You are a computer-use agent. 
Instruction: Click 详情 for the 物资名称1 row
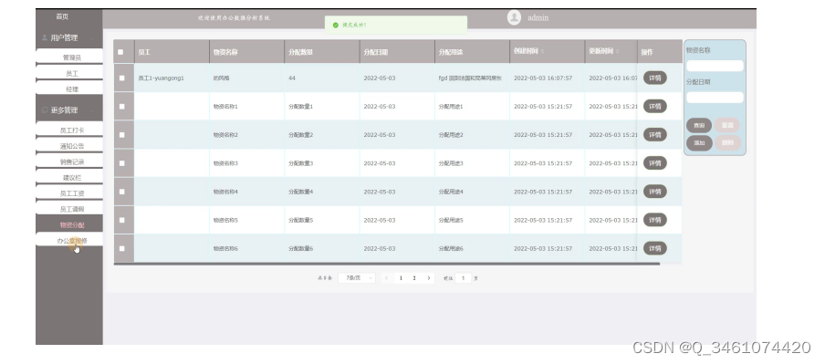pyautogui.click(x=655, y=106)
